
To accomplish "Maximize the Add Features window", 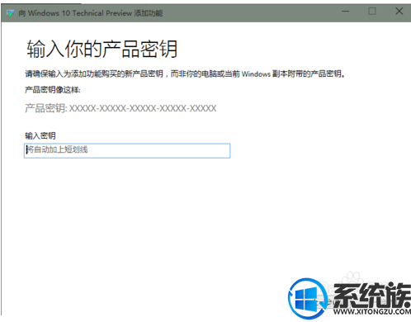I will coord(372,12).
